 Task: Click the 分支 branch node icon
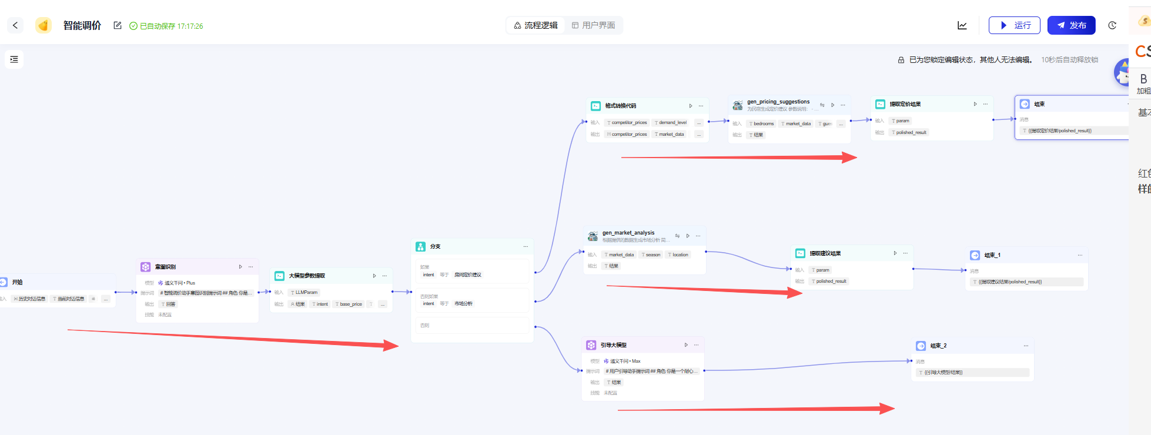[420, 246]
